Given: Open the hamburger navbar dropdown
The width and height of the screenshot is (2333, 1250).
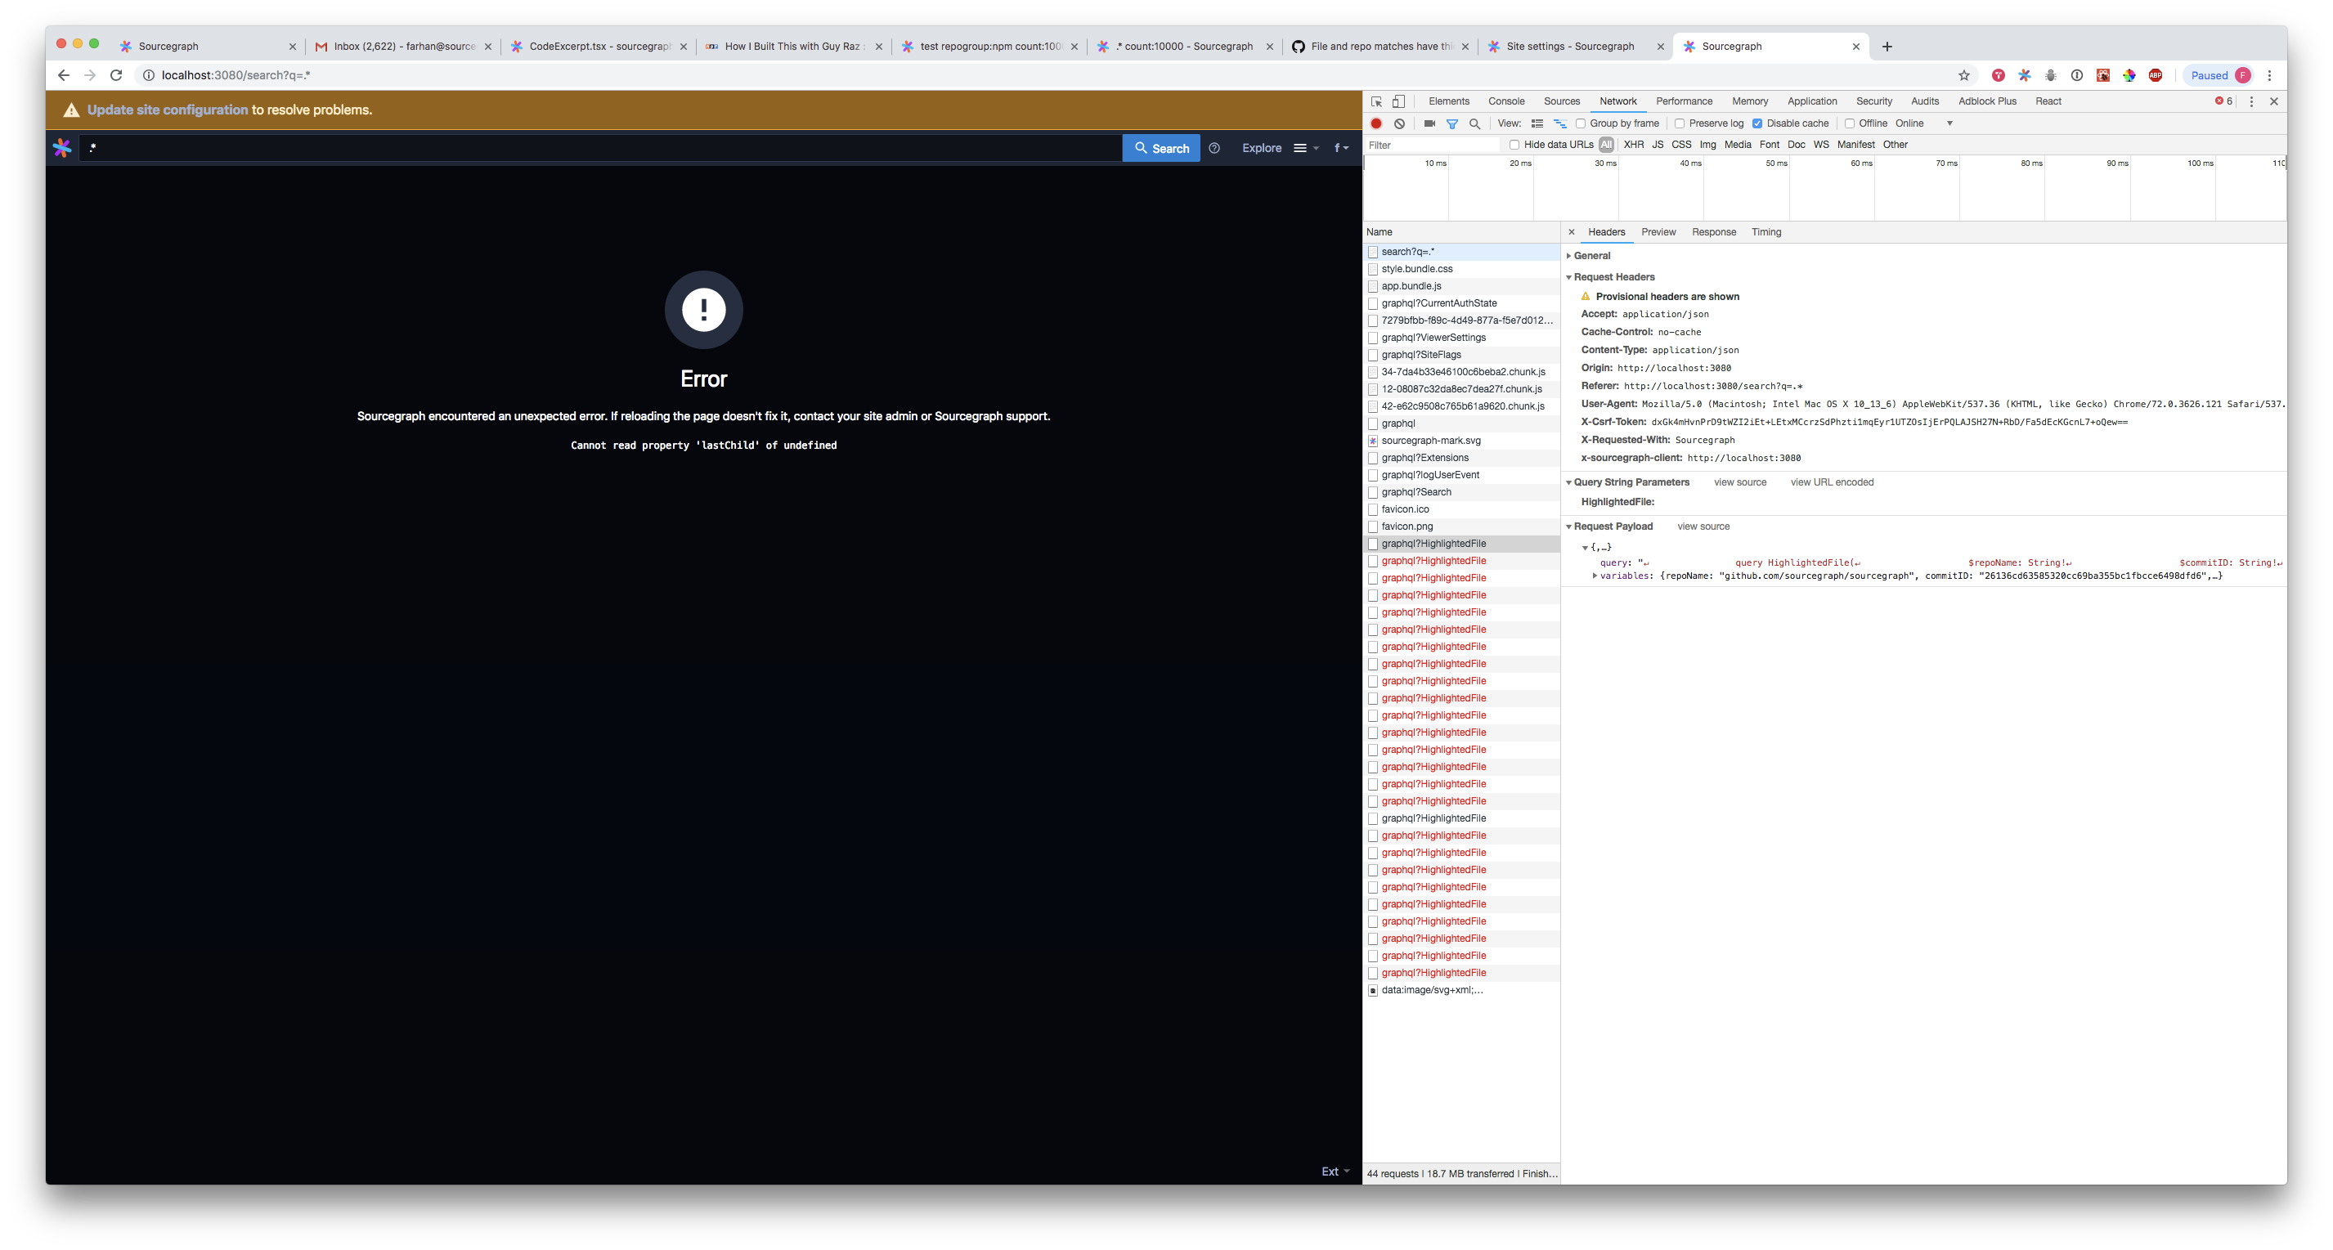Looking at the screenshot, I should 1306,147.
